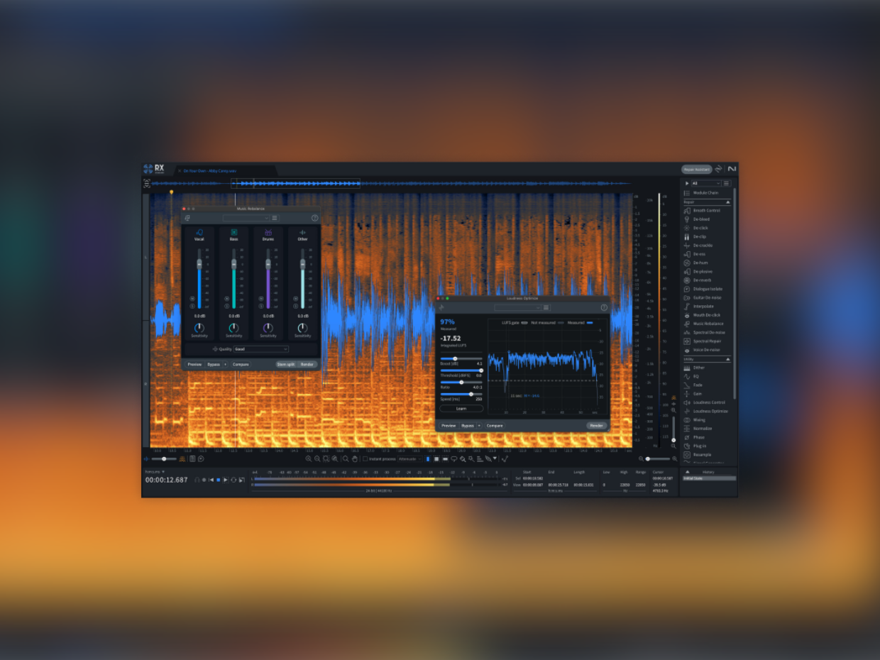Screen dimensions: 880x660
Task: Open Music Rebalance preset menu button
Action: coord(275,218)
